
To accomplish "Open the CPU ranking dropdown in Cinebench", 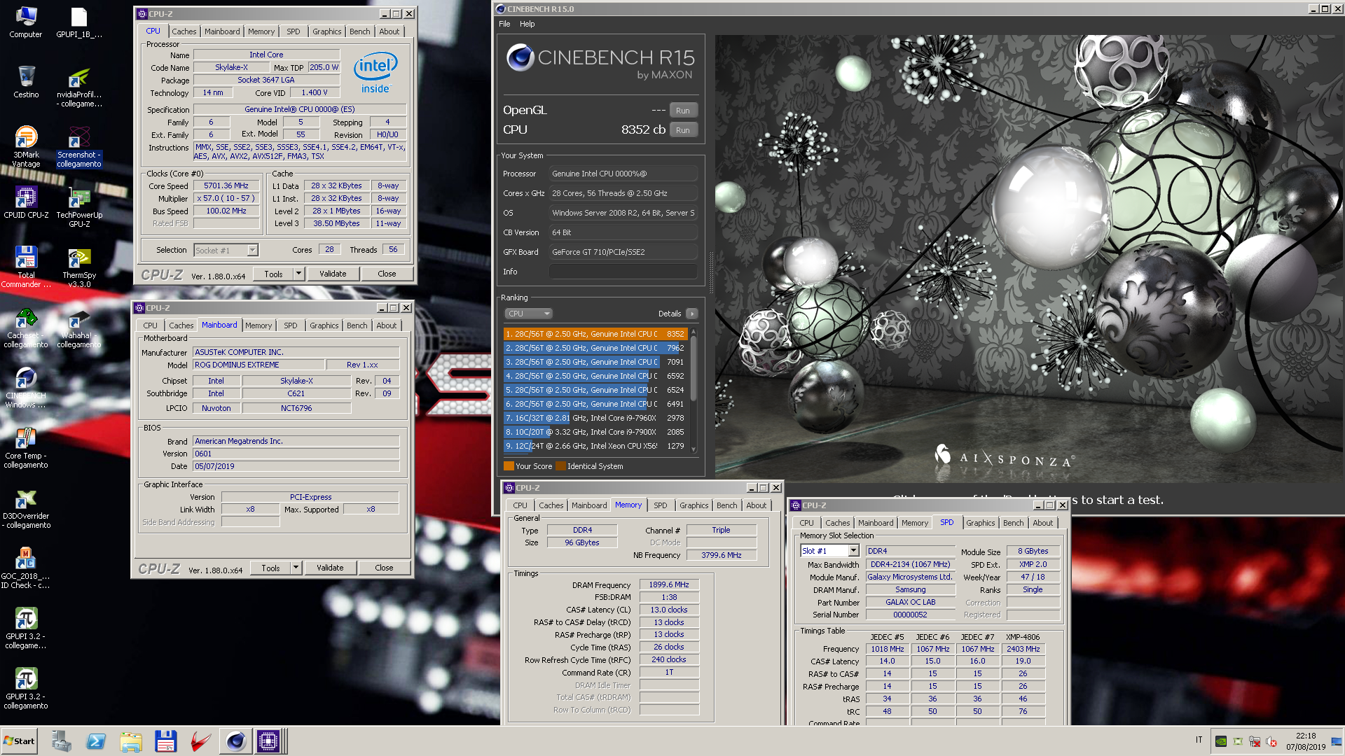I will tap(529, 314).
